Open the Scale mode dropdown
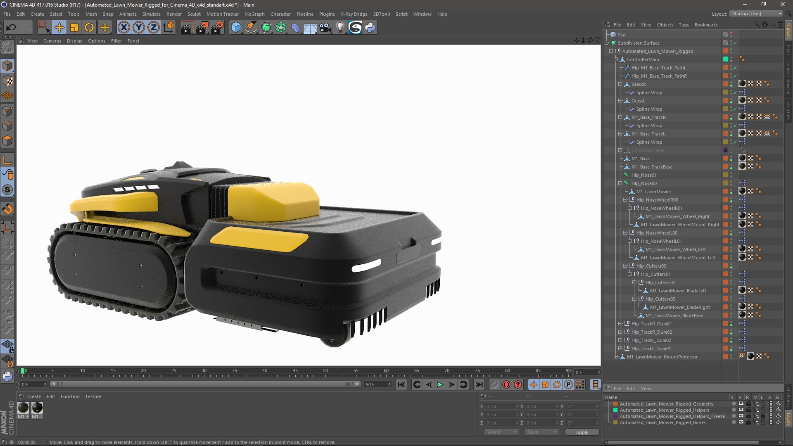 [541, 432]
